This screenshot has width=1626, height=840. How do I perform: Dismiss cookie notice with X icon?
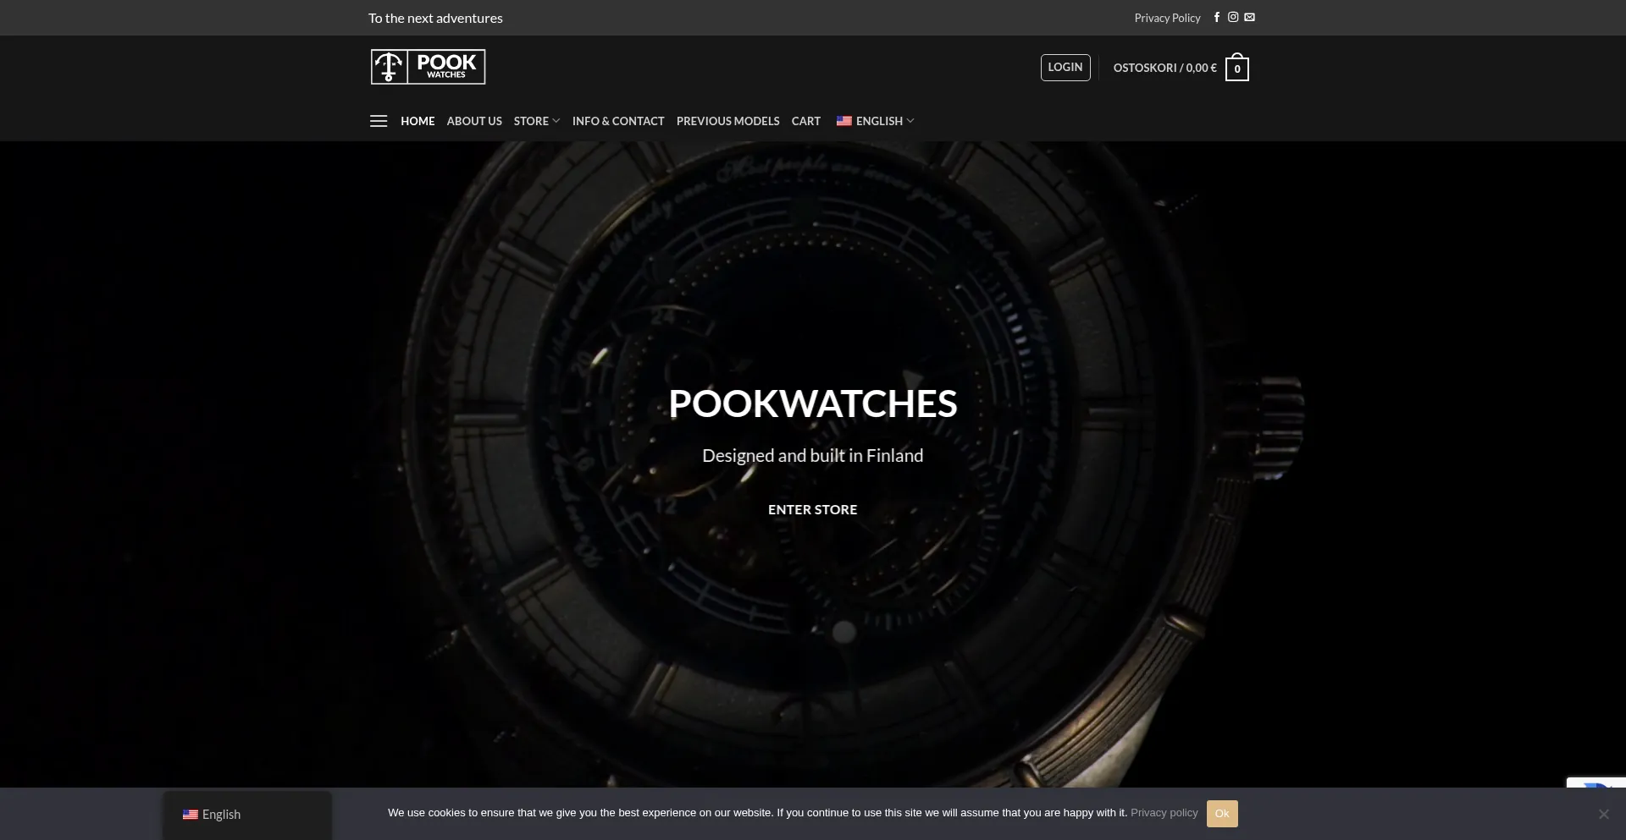(x=1603, y=814)
